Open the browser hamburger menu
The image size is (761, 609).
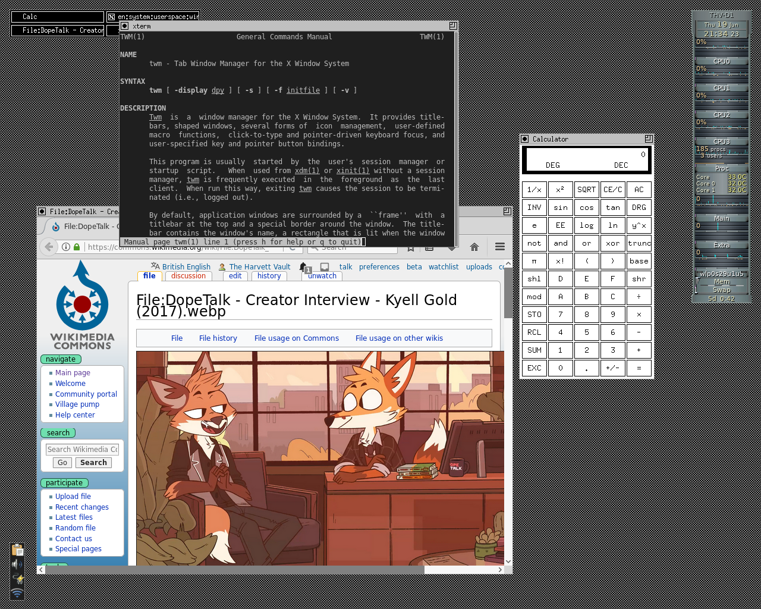[x=500, y=247]
